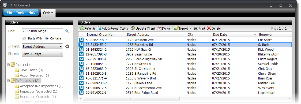Click the magnifier search icon beside Find

click(x=67, y=31)
